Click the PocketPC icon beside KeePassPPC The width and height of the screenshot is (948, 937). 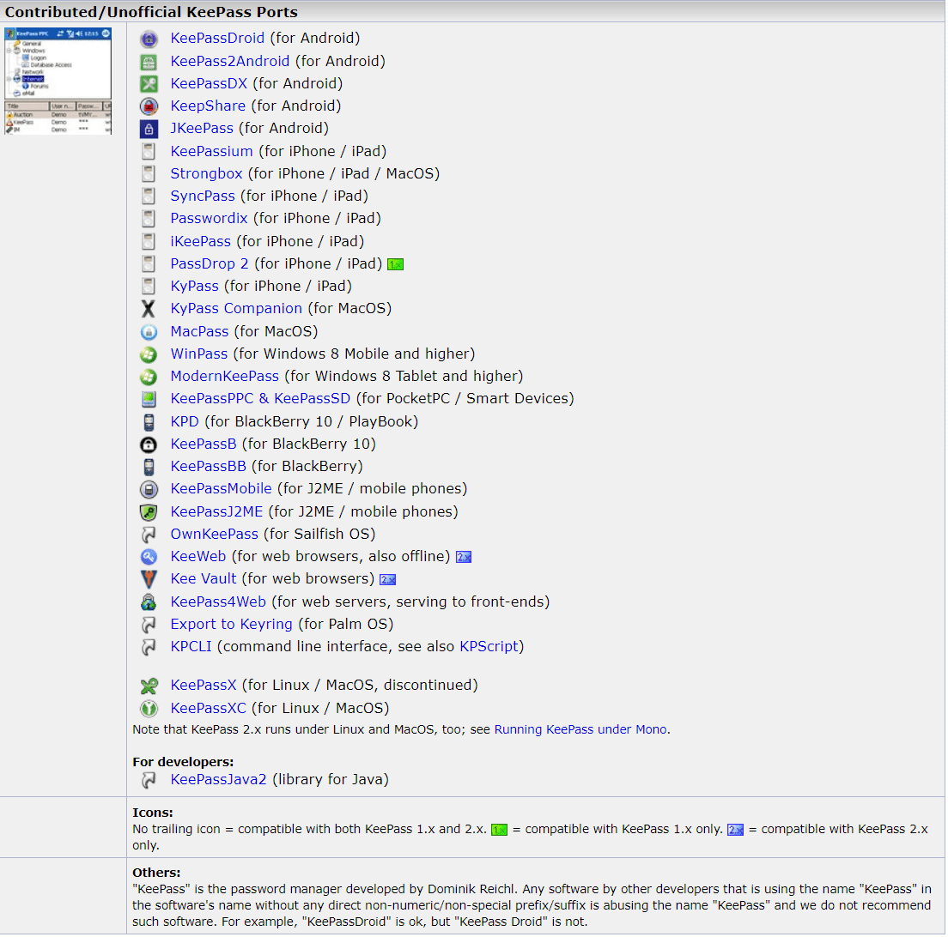[149, 399]
